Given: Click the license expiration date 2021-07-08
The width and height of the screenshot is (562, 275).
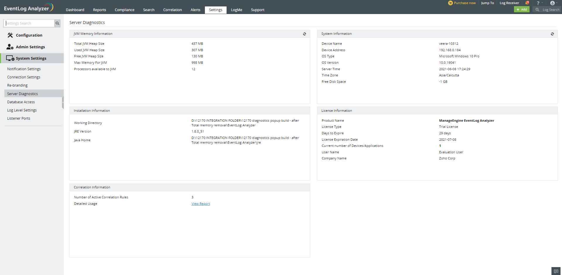Looking at the screenshot, I should 448,140.
